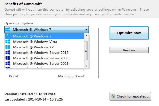This screenshot has height=106, width=159.
Task: Click Version installed 1.10.13.2014 text
Action: pos(30,94)
